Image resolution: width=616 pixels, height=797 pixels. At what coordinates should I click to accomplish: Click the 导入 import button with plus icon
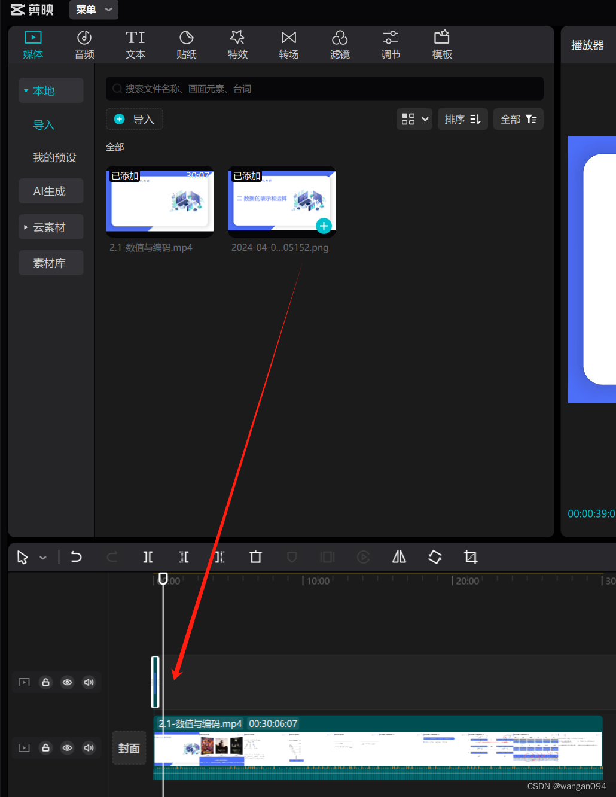(135, 119)
